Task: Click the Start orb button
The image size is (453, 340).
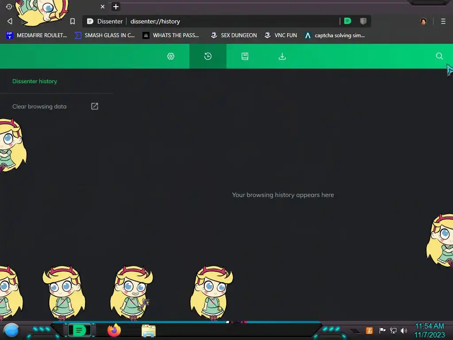Action: tap(12, 331)
